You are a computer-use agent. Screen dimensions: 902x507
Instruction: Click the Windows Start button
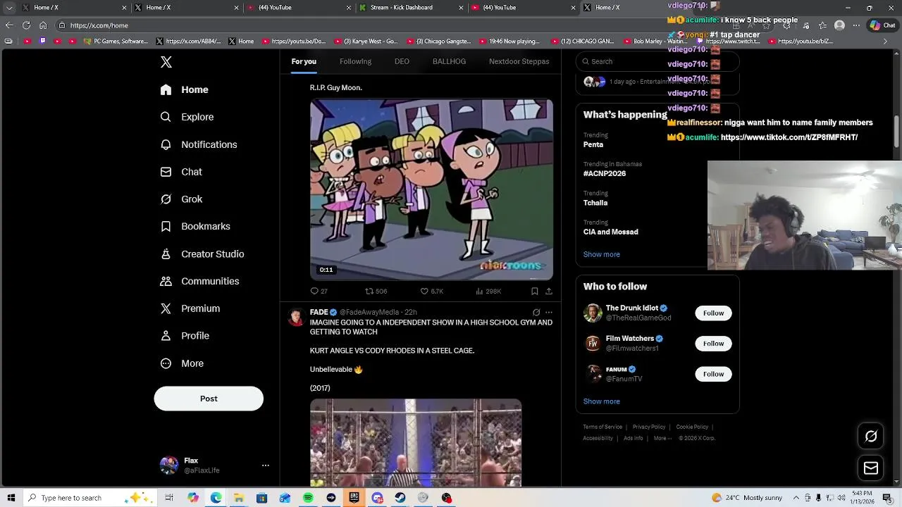[11, 498]
